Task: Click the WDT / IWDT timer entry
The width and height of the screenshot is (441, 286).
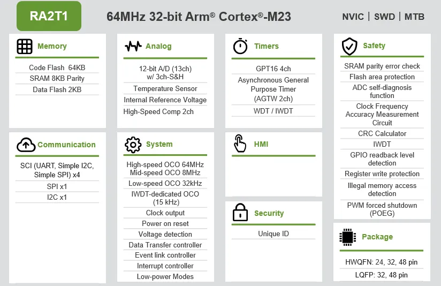Action: pyautogui.click(x=273, y=111)
